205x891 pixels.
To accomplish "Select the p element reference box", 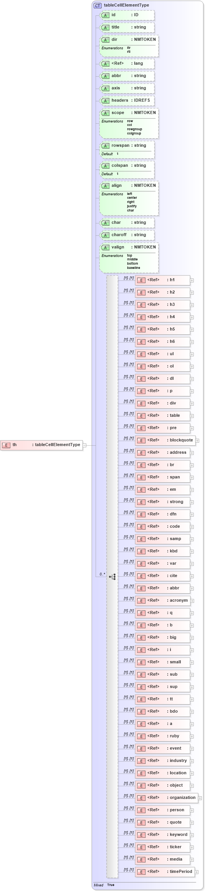I will pos(162,391).
